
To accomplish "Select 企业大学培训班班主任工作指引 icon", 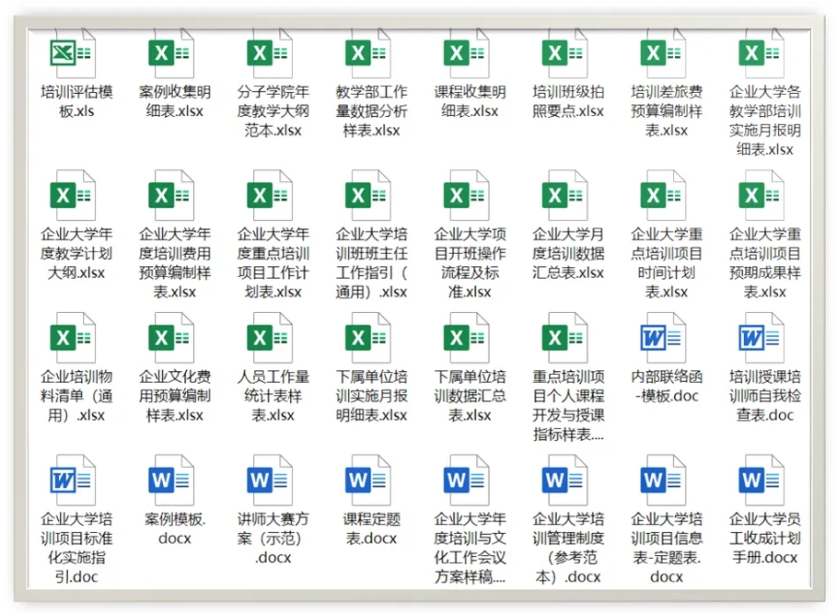I will click(367, 195).
